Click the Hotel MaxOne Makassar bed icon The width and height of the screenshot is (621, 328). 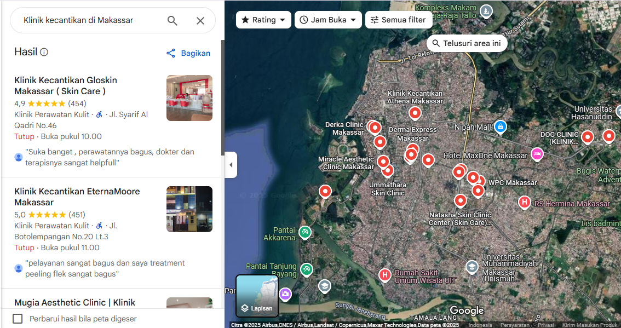(x=537, y=154)
